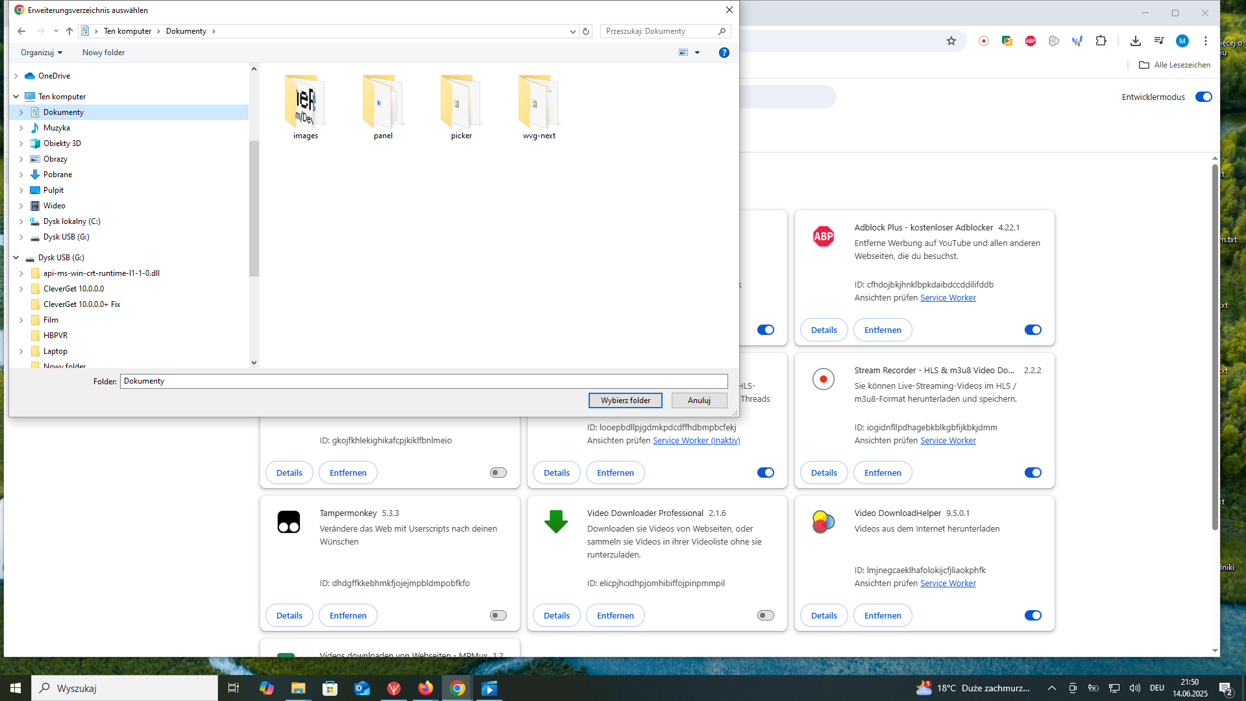
Task: Open the view options dropdown arrow
Action: coord(698,53)
